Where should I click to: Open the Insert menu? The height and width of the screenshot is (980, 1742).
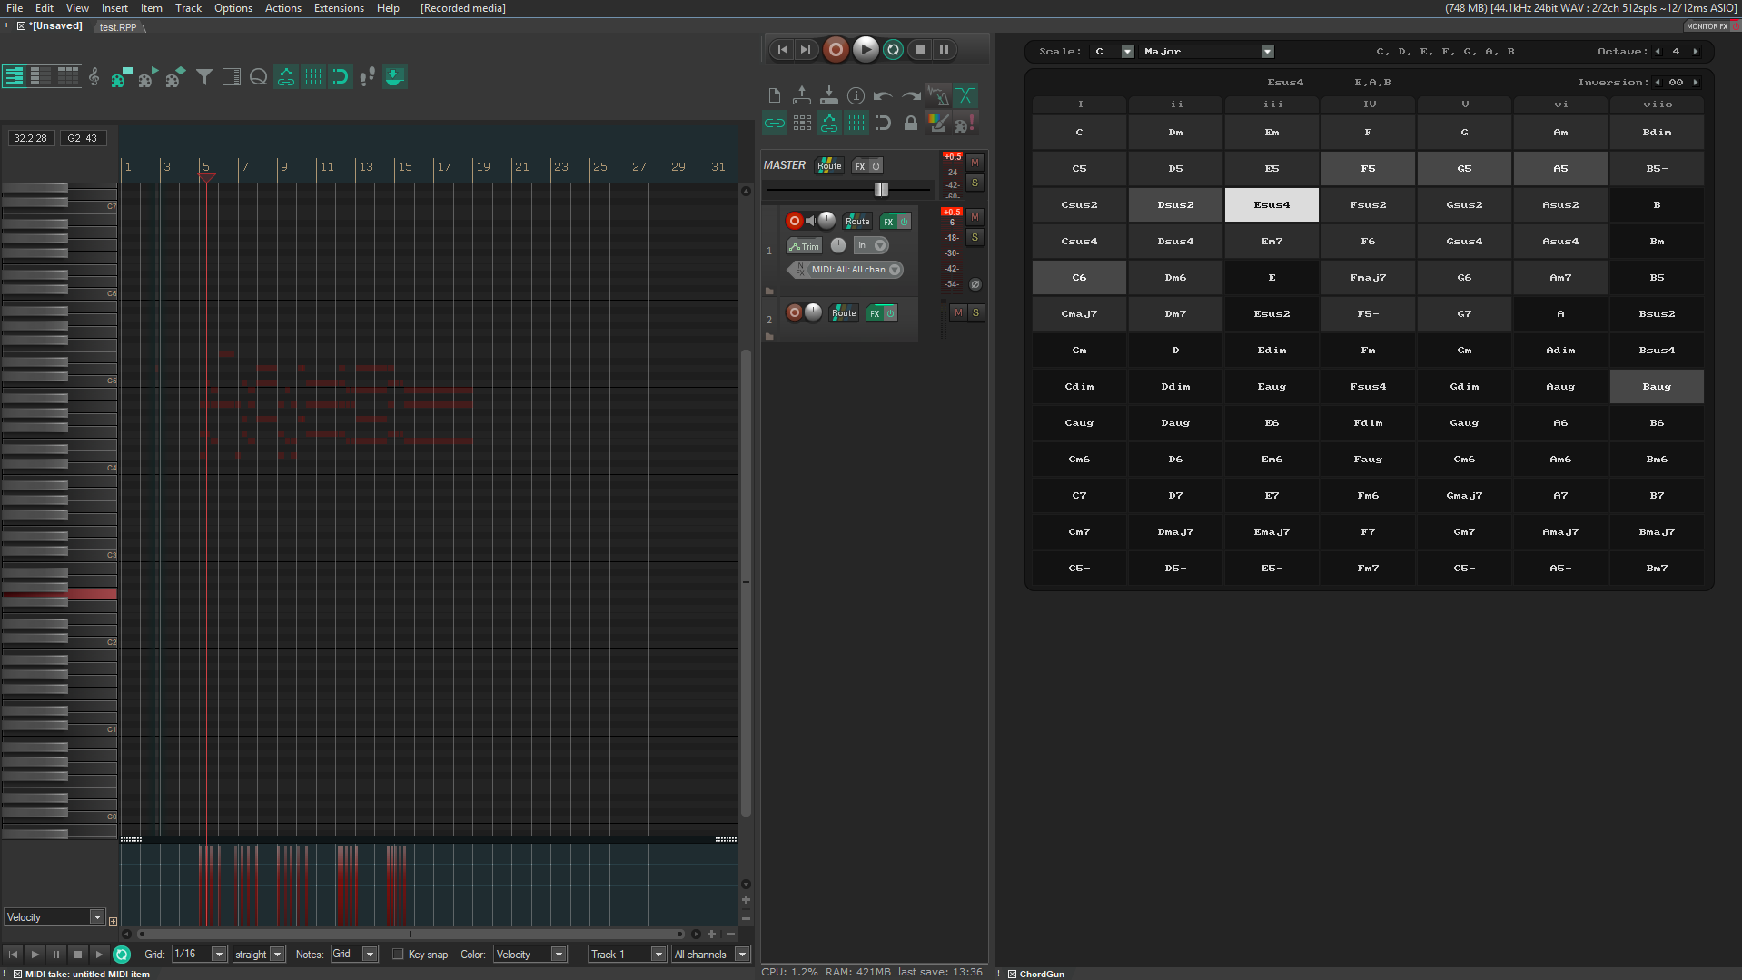pos(114,8)
